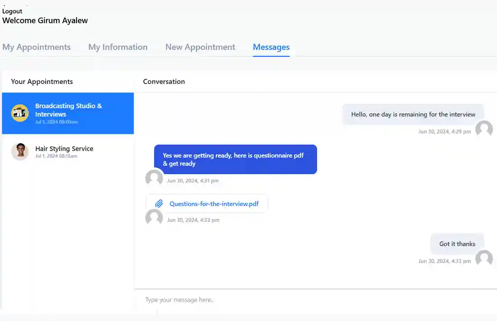Go to the New Appointment tab

coord(200,47)
